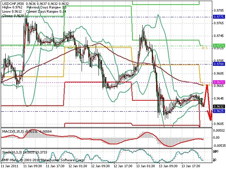This screenshot has width=226, height=169.
Task: Click the 0.9785 price scale value
Action: click(x=219, y=11)
